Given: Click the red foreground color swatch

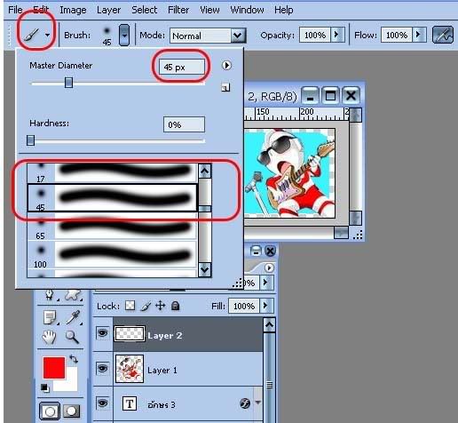Looking at the screenshot, I should (x=54, y=368).
